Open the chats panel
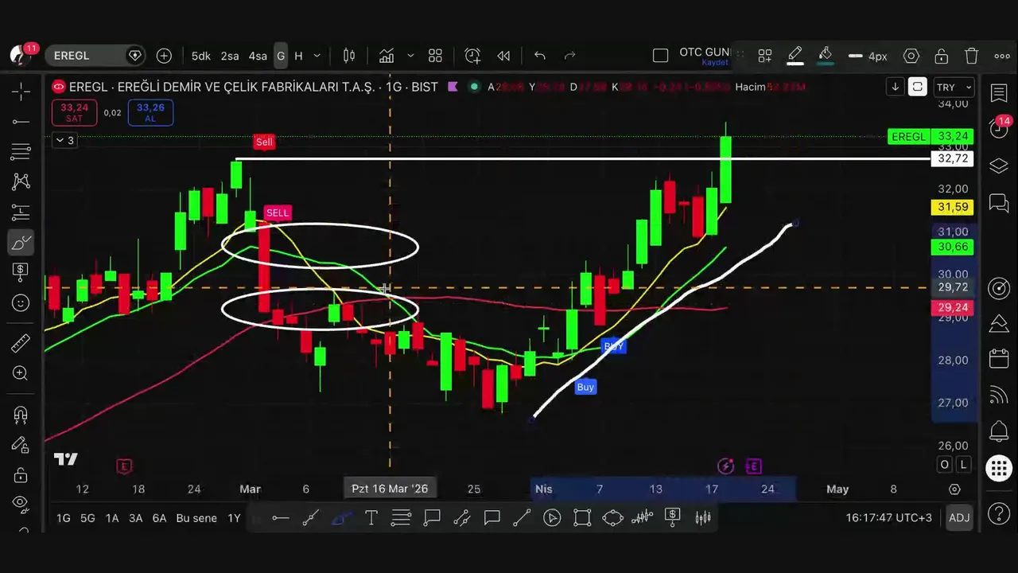1018x573 pixels. pos(999,204)
